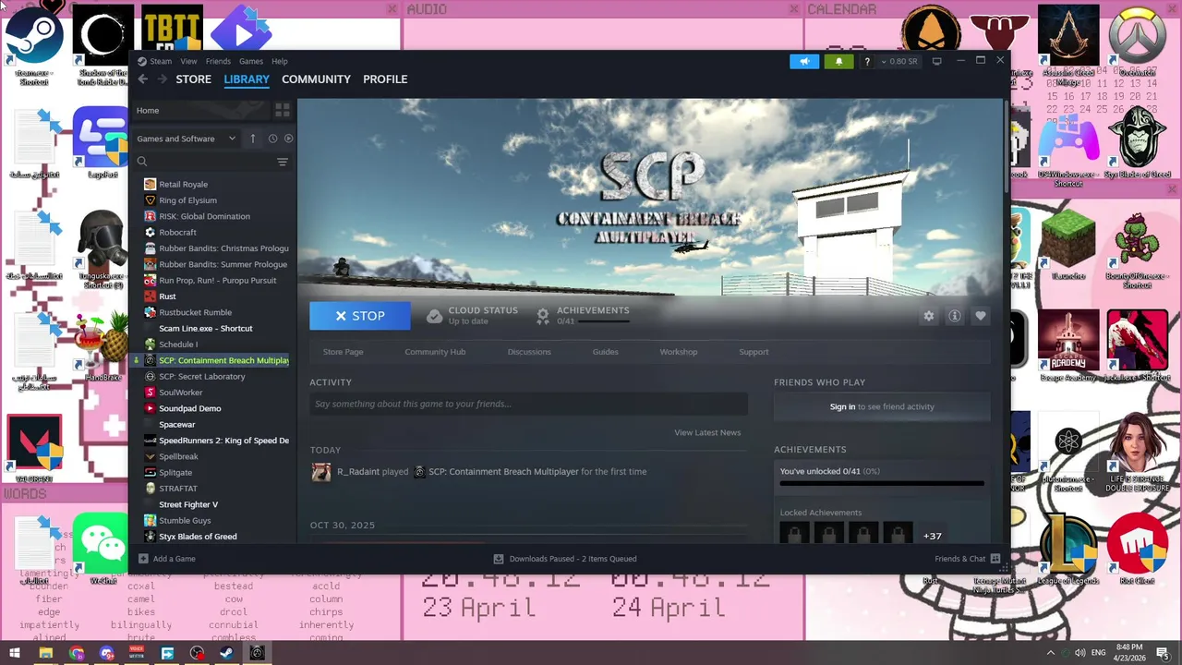The width and height of the screenshot is (1182, 665).
Task: Click Sign in for friend activity
Action: [x=842, y=406]
